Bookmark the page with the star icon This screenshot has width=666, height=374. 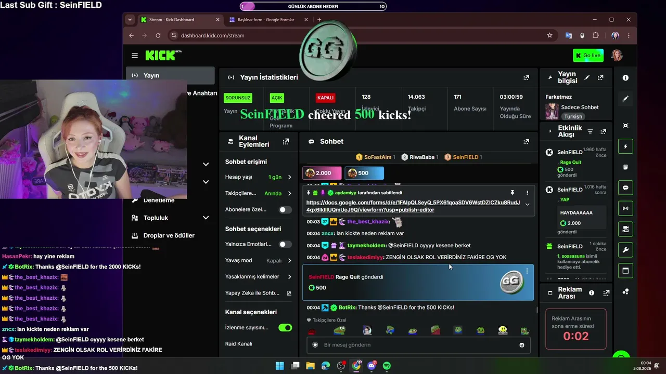pyautogui.click(x=549, y=35)
